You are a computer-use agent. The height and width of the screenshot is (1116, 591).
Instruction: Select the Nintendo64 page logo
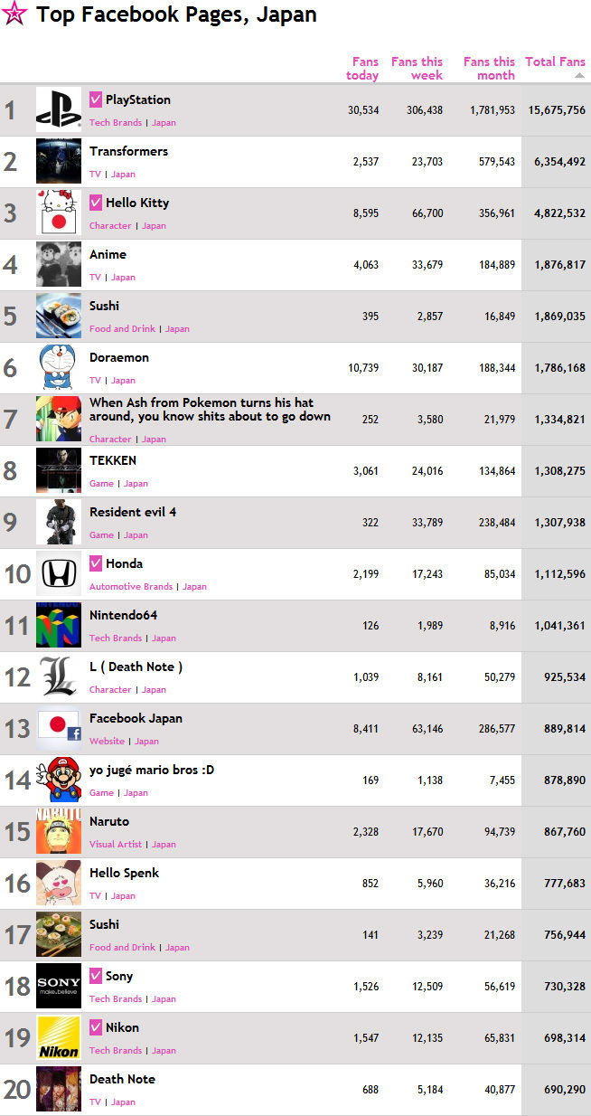point(59,626)
